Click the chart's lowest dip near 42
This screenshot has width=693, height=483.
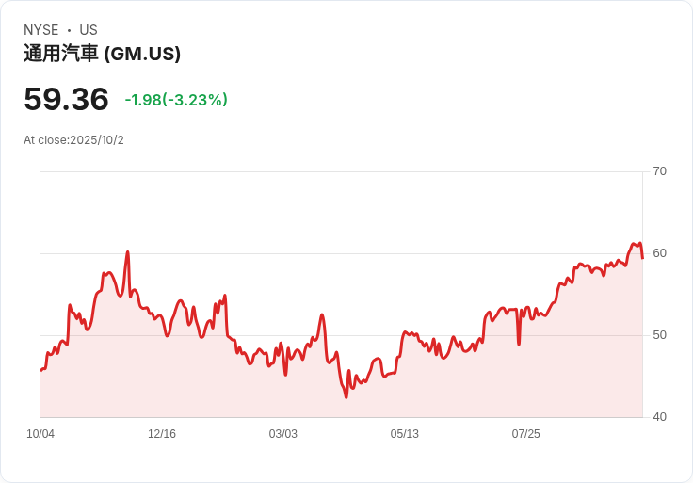(346, 396)
